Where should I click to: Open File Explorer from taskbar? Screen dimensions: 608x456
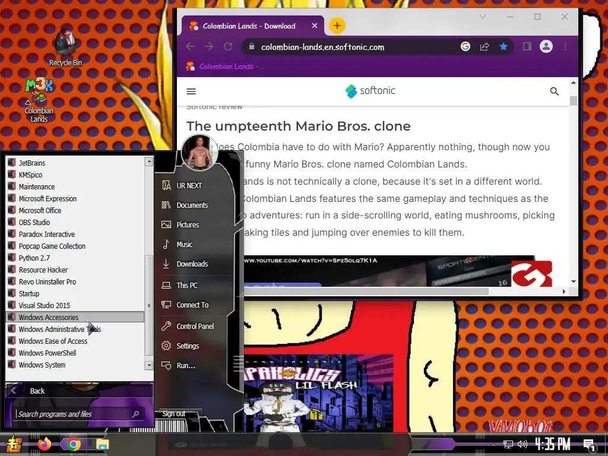click(x=102, y=444)
